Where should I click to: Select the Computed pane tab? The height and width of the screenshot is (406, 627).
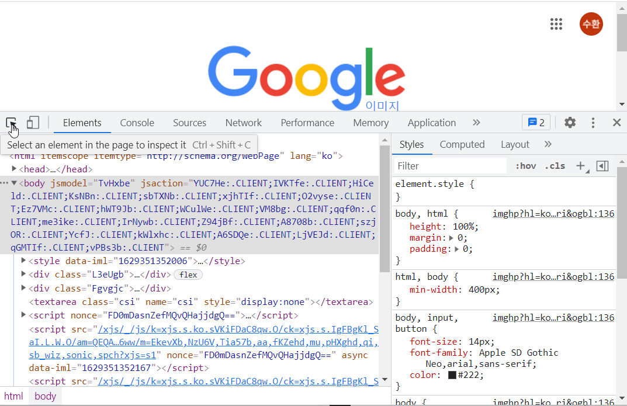coord(462,144)
